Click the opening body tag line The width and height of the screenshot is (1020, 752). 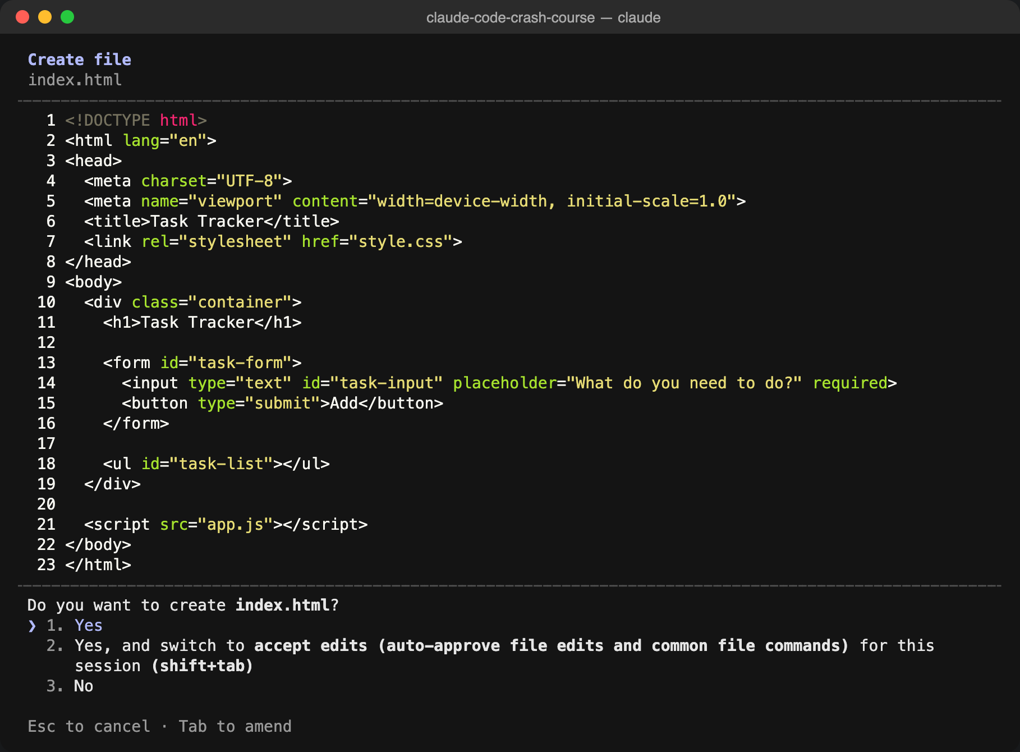tap(93, 282)
